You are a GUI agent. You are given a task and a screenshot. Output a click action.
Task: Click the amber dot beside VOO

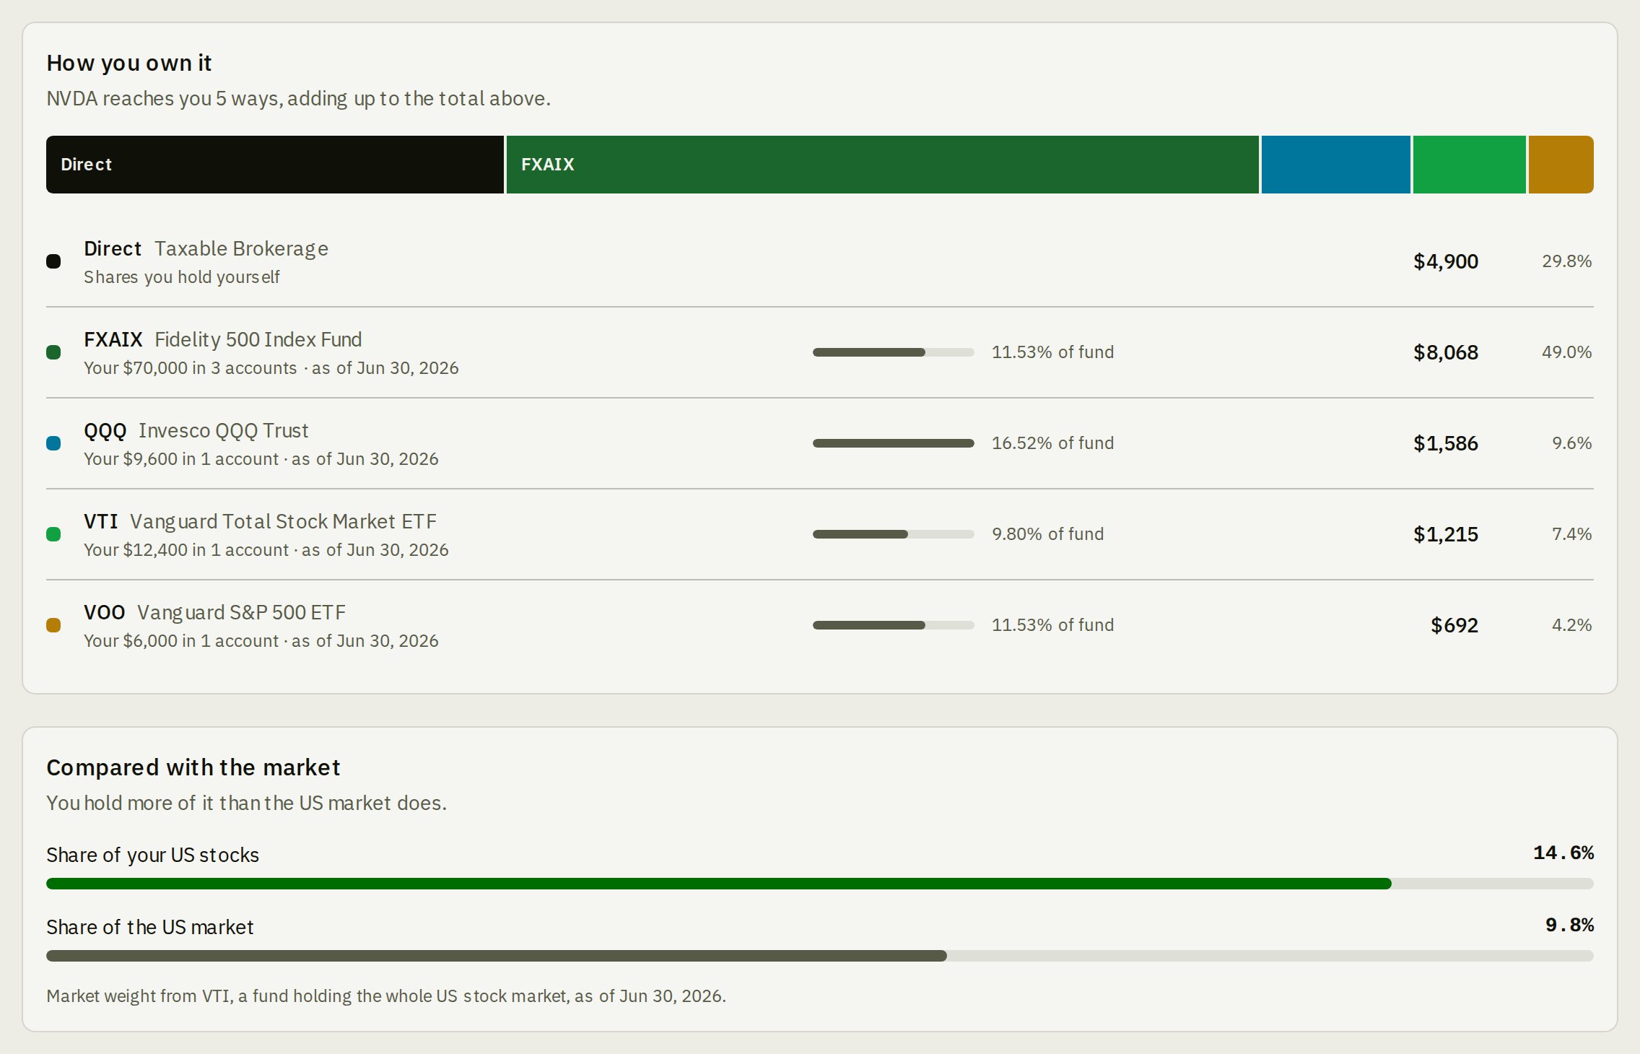point(53,625)
